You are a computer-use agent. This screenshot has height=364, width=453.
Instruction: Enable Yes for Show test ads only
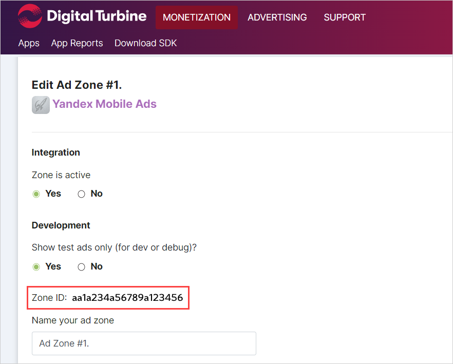click(36, 267)
